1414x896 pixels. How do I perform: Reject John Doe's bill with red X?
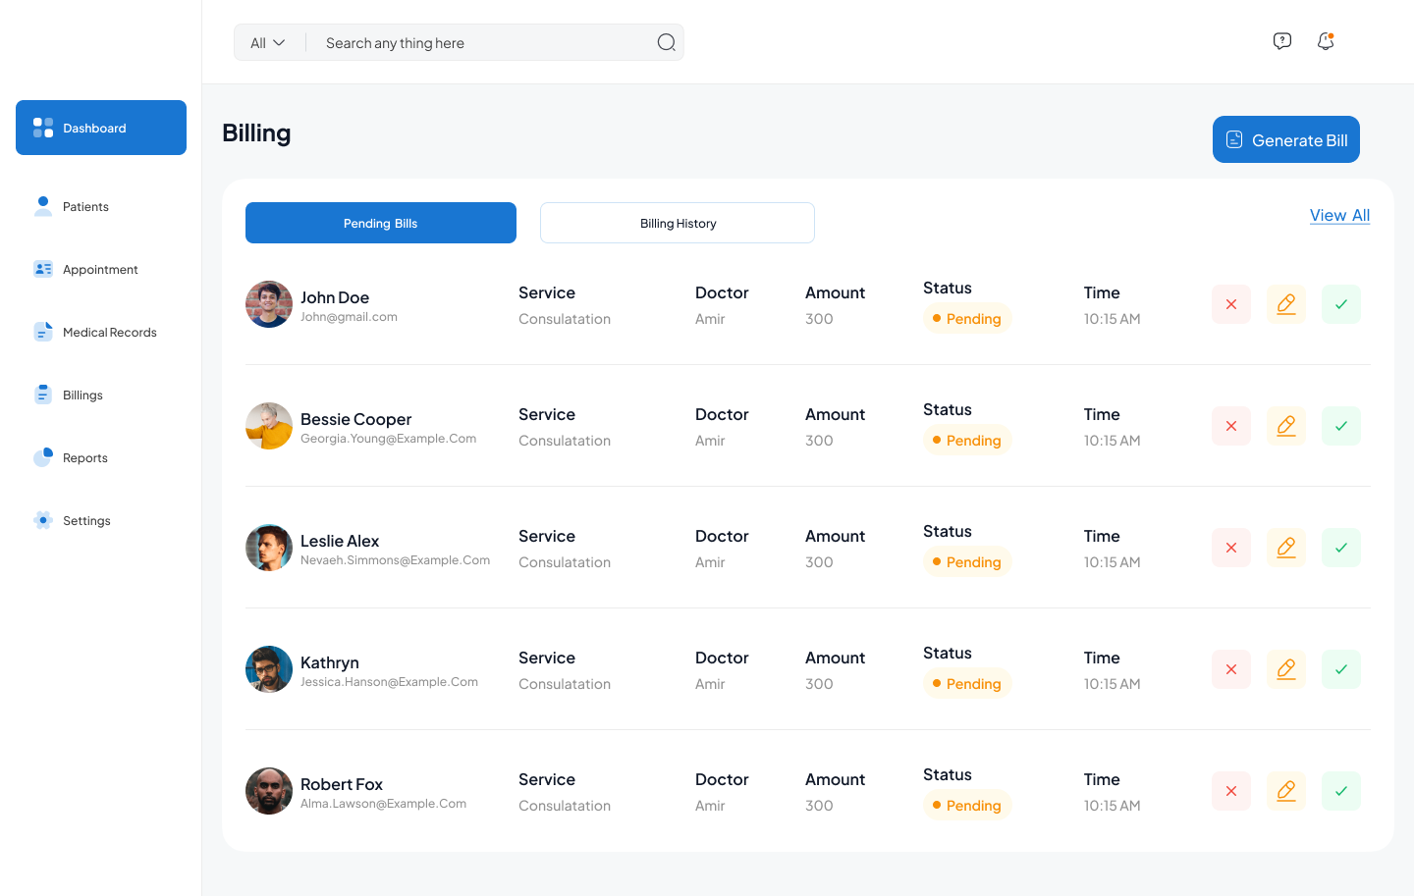(x=1231, y=304)
